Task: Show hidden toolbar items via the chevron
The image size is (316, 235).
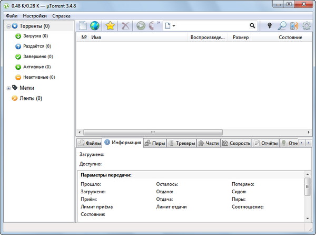Action: tap(159, 23)
